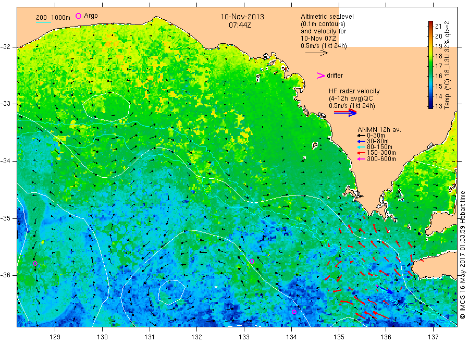Screen dimensions: 469x344
Task: Click the "13" temperature scale value
Action: 438,106
